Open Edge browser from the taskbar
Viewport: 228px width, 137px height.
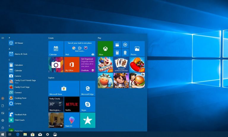point(18,134)
